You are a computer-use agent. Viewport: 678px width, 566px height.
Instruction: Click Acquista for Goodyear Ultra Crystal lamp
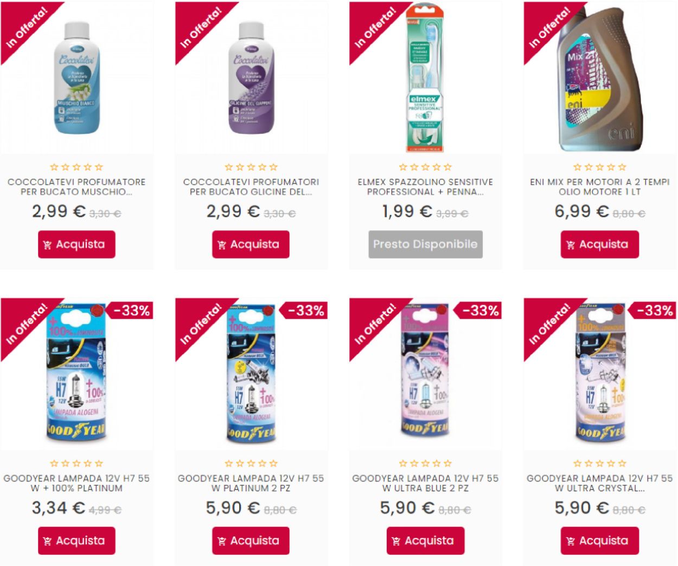click(599, 541)
